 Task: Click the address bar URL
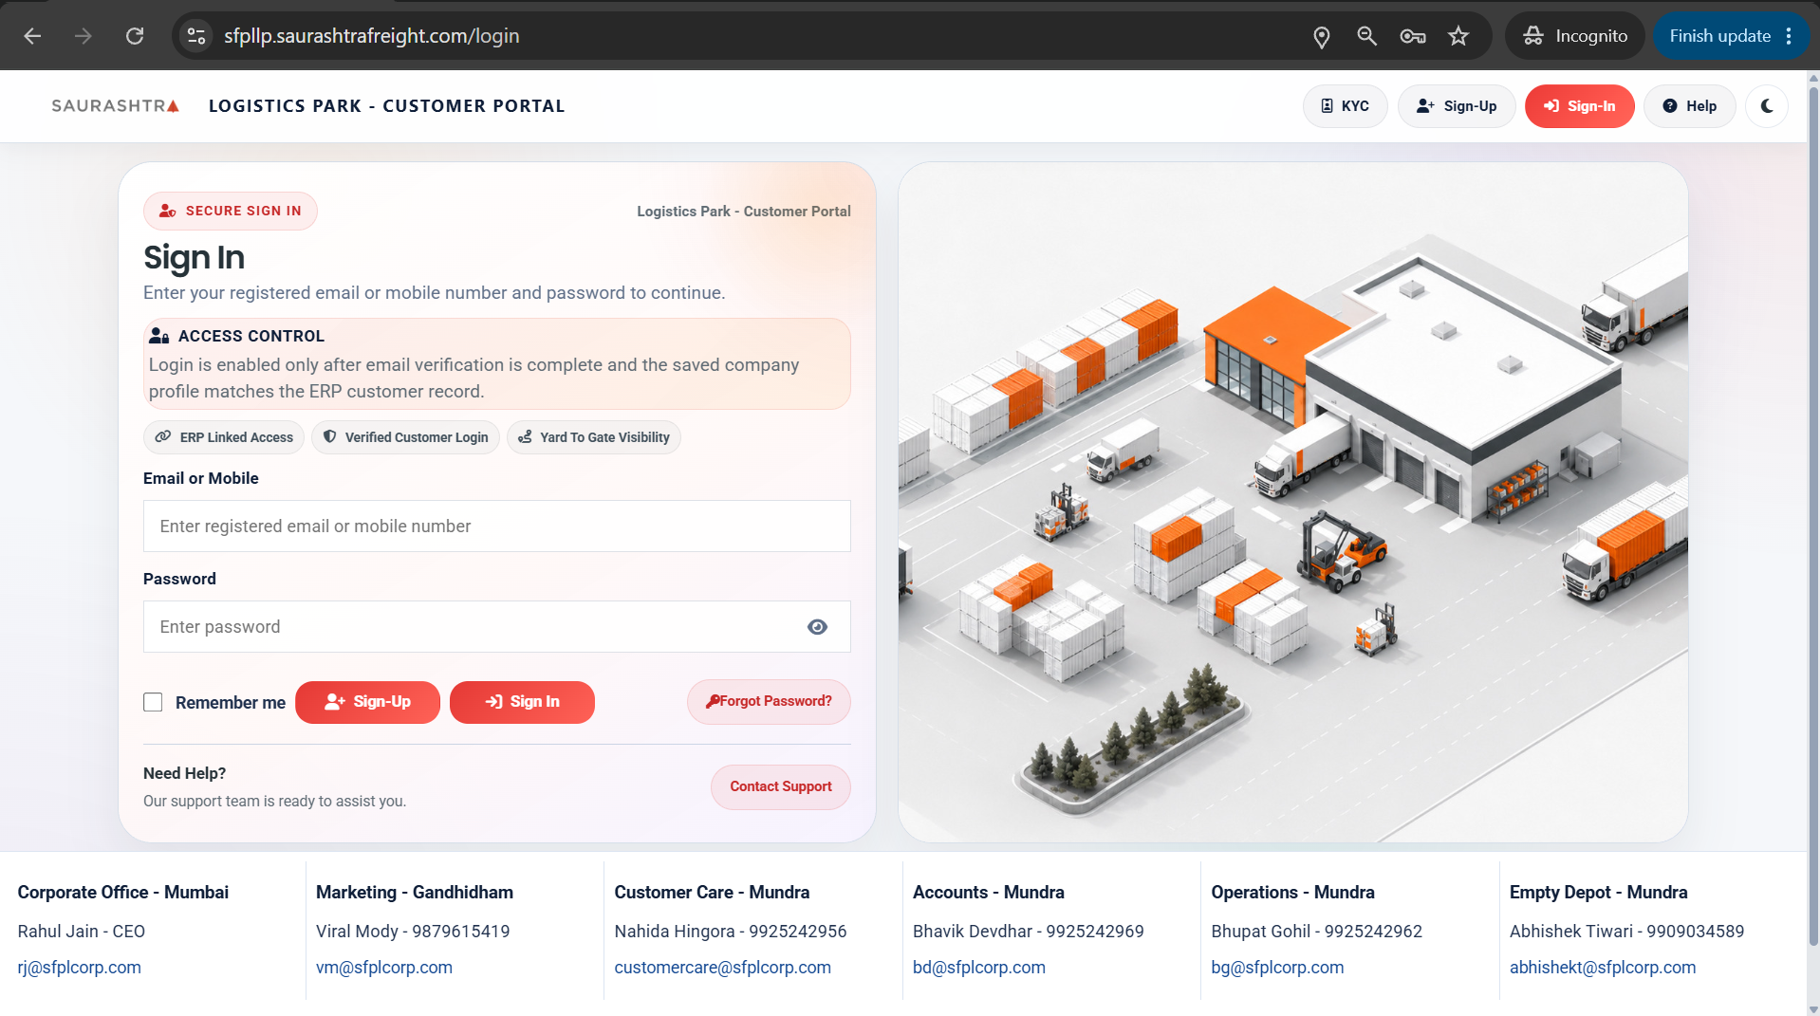coord(371,36)
